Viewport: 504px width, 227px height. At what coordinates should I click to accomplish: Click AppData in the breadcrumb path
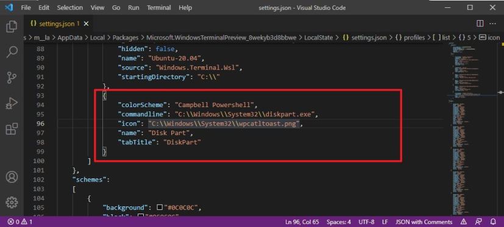[69, 38]
